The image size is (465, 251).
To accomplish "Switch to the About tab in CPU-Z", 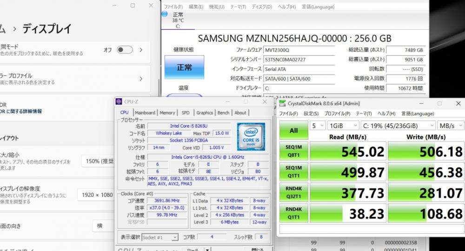I will tap(240, 113).
